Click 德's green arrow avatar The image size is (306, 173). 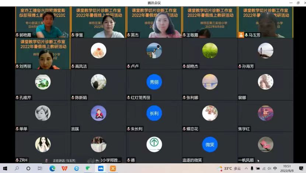(x=154, y=144)
